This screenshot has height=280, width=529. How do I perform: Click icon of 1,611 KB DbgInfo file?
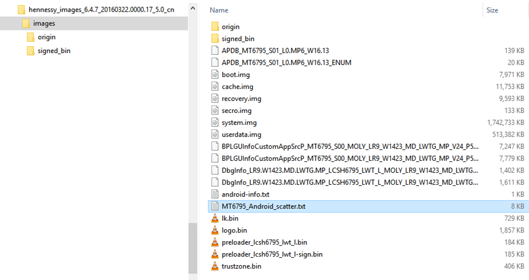(x=215, y=182)
